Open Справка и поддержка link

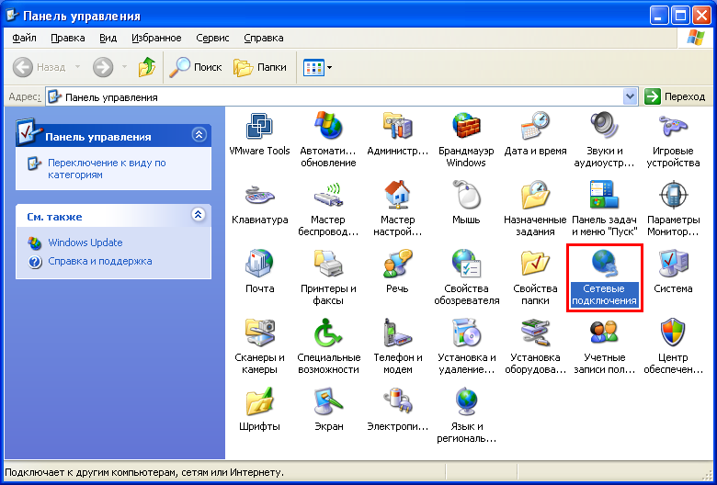pyautogui.click(x=100, y=261)
